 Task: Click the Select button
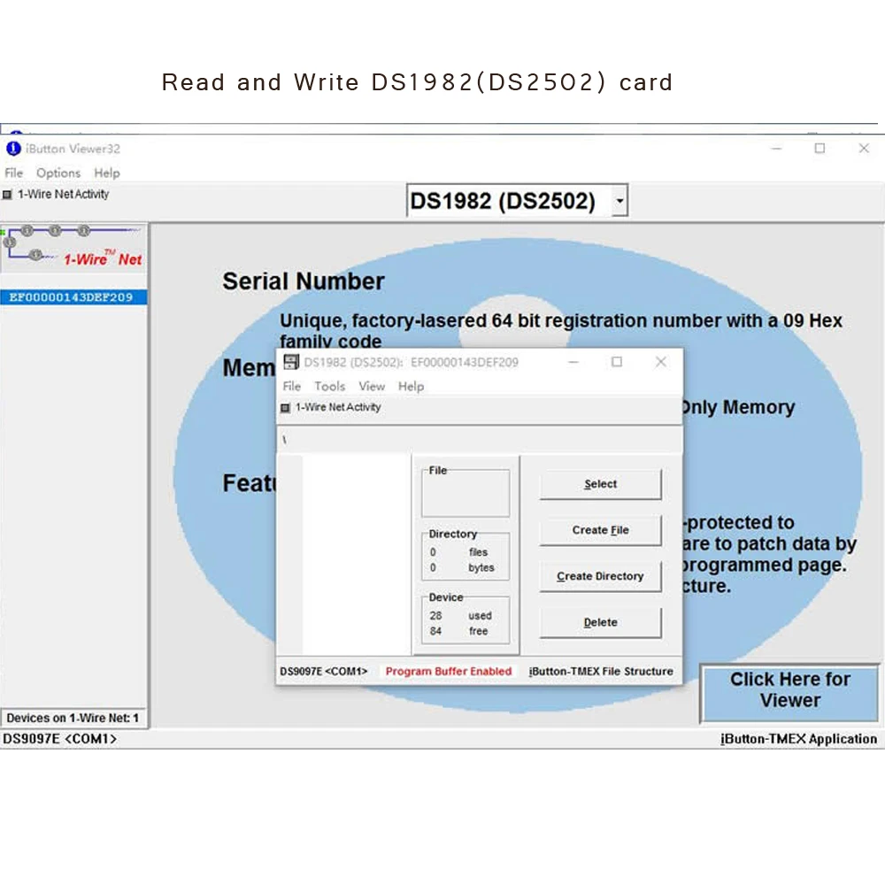[x=600, y=484]
